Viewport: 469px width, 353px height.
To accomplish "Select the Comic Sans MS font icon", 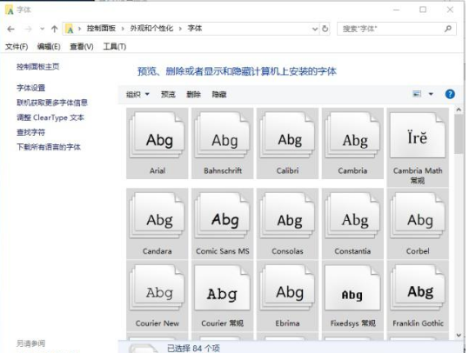I will pos(222,216).
